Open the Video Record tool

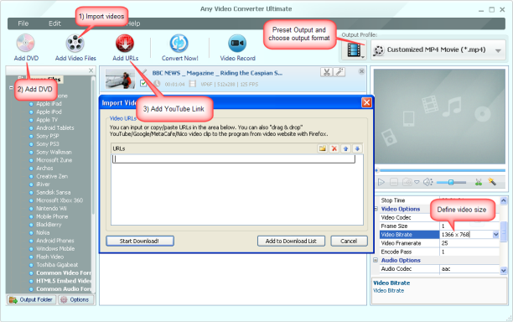(237, 44)
